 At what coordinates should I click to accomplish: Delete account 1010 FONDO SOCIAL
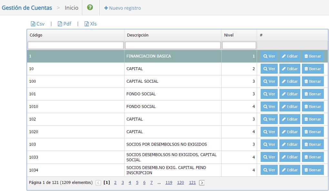(313, 107)
